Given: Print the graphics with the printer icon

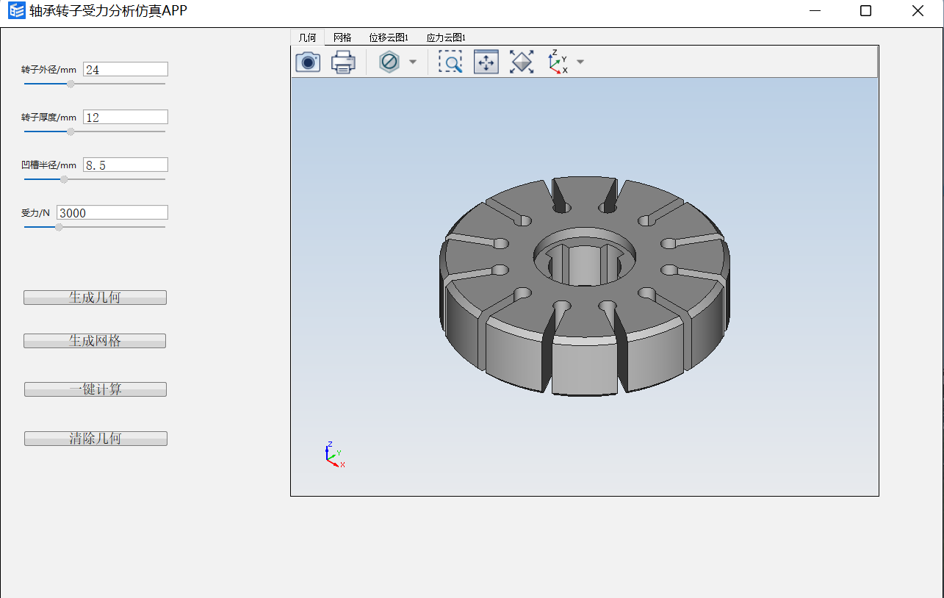Looking at the screenshot, I should (343, 62).
